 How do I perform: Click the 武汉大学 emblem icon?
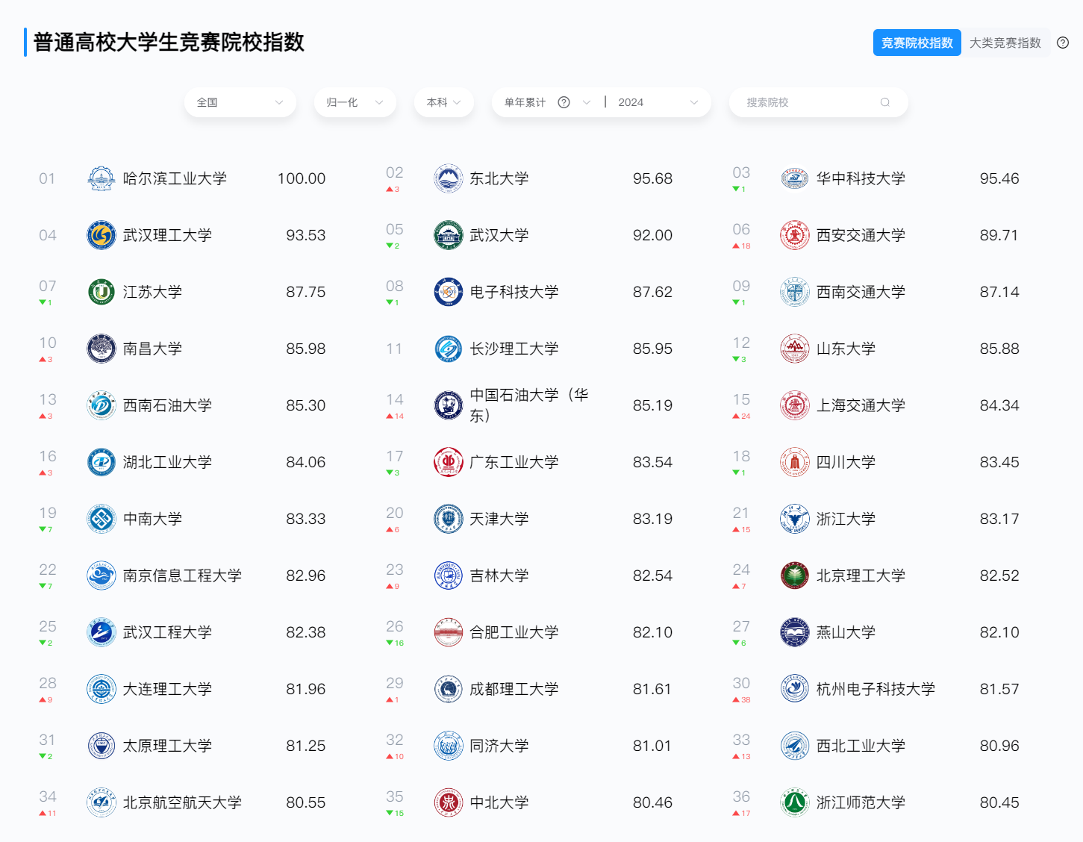[x=448, y=235]
